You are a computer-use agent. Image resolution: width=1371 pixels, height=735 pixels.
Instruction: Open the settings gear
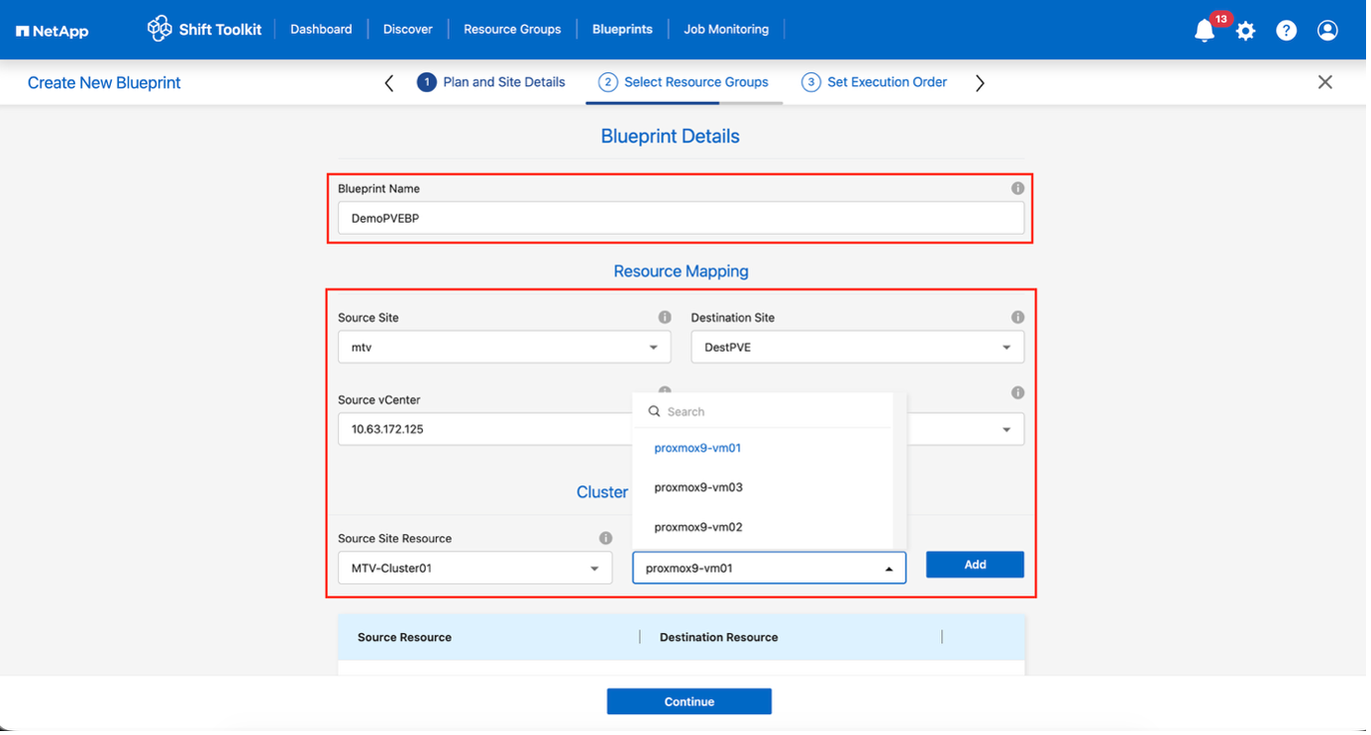point(1245,30)
